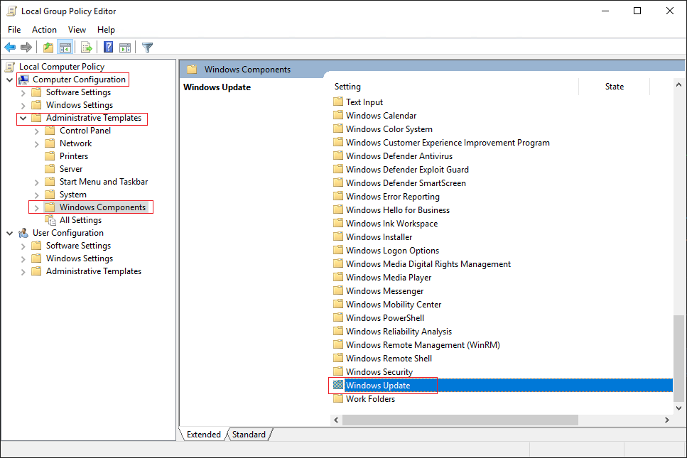Click the horizontal scrollbar left arrow
Screen dimensions: 687x458
point(336,420)
